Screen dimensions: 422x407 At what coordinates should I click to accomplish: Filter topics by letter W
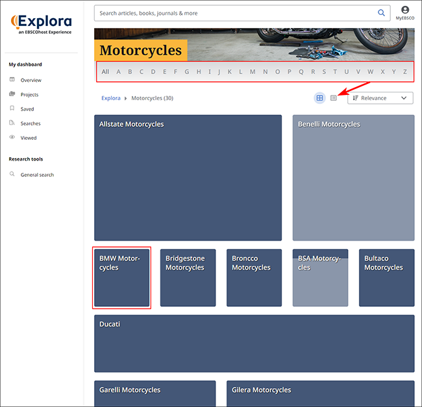point(371,72)
